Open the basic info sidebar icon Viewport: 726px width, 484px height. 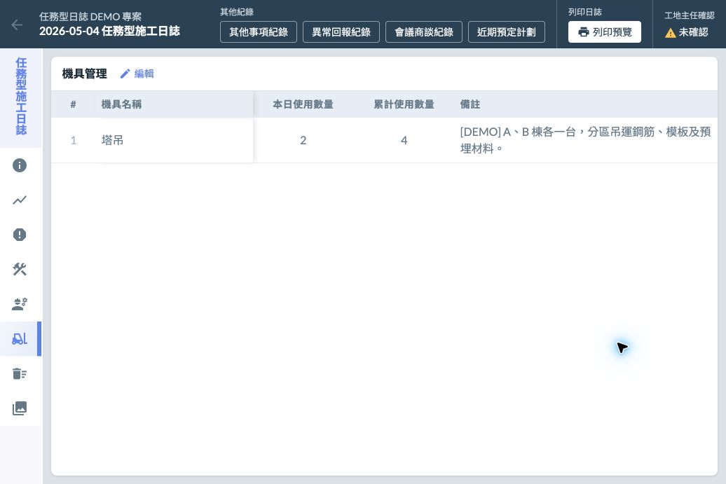point(20,165)
